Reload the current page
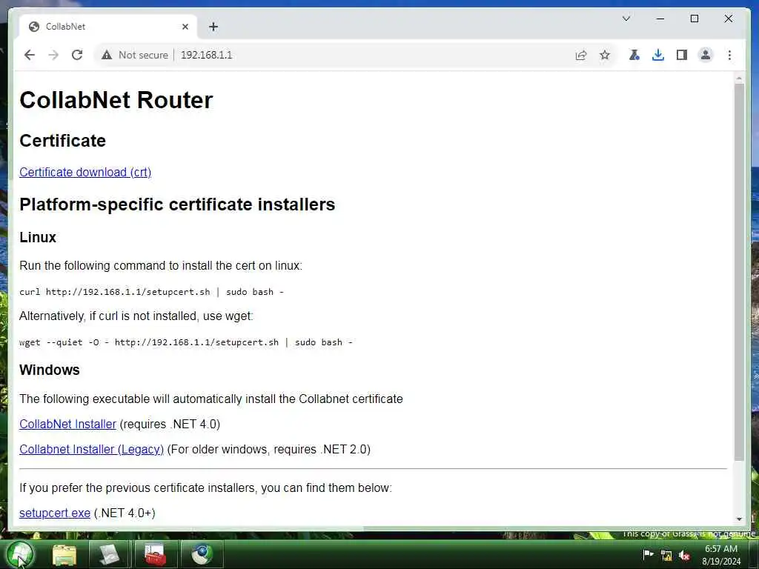 point(77,55)
